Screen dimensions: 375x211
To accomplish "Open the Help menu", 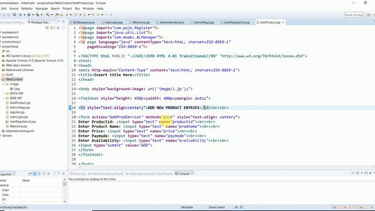I will point(100,8).
